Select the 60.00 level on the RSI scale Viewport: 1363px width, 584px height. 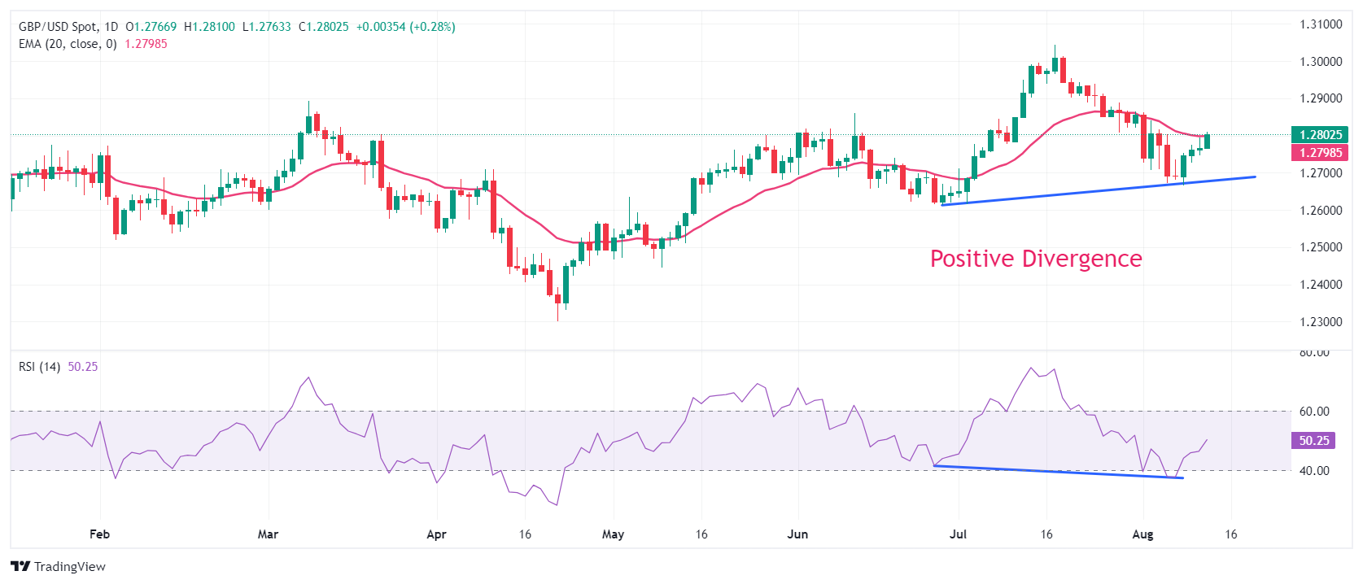1314,412
